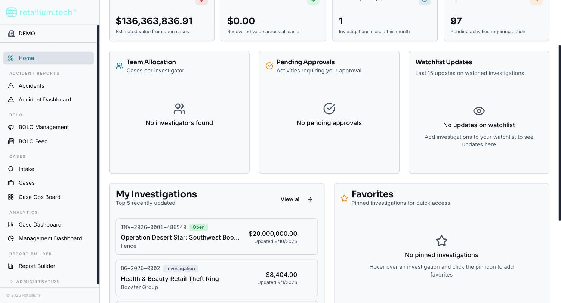Click the main page vertical scrollbar
Image resolution: width=561 pixels, height=303 pixels.
[x=560, y=132]
